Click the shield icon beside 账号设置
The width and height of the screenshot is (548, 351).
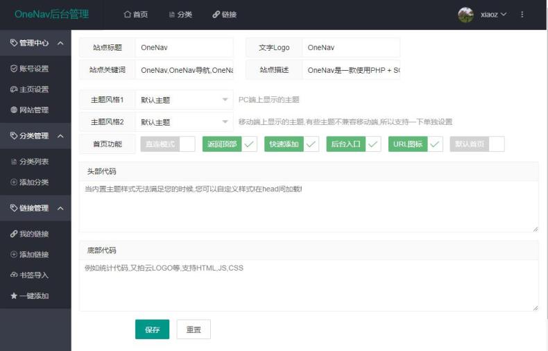click(x=14, y=69)
